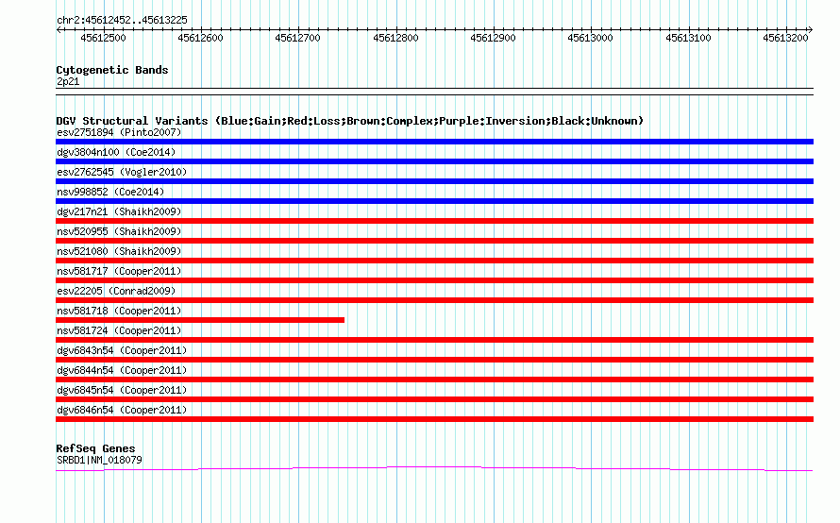The height and width of the screenshot is (523, 840).
Task: Open dgv6844n54 (Cooper2011) variant
Action: pos(122,370)
